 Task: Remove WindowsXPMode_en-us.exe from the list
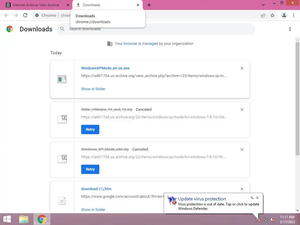point(242,68)
